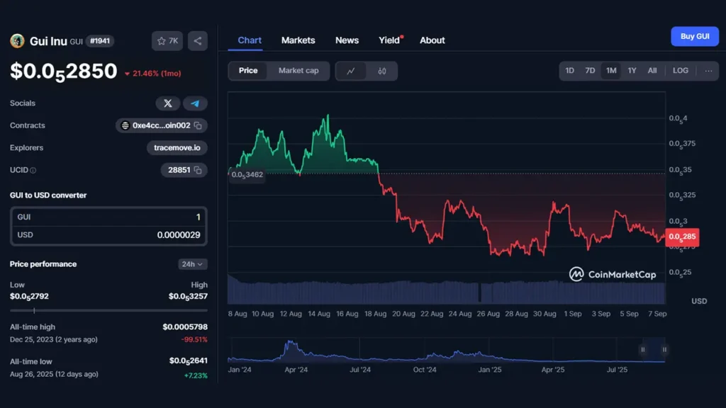The height and width of the screenshot is (408, 726).
Task: Click the all-time low value $0.0₅2641
Action: point(189,361)
